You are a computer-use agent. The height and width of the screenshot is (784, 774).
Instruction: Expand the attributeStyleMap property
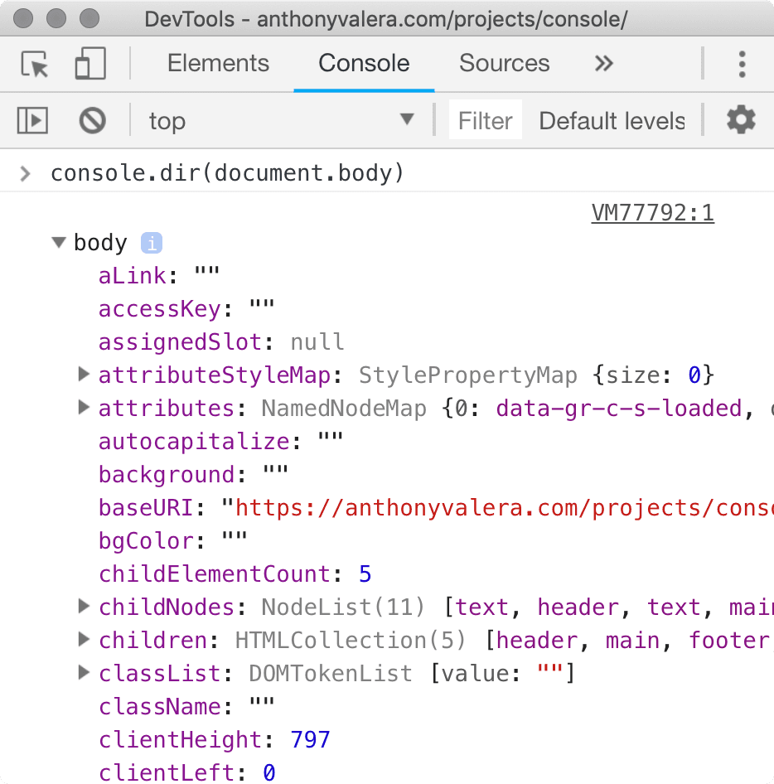pyautogui.click(x=83, y=374)
